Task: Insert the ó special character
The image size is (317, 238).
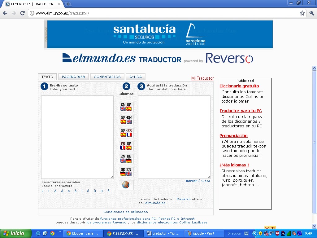Action: pos(88,191)
